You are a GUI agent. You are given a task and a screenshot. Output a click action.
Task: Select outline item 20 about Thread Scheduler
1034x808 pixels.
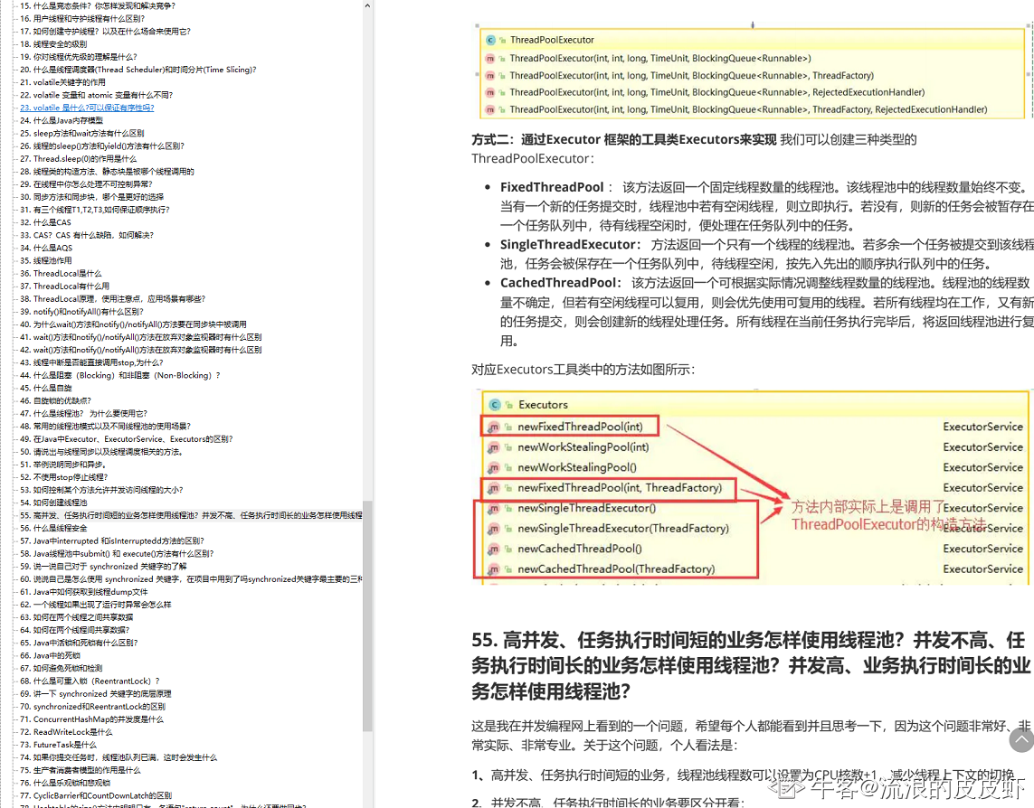click(138, 70)
